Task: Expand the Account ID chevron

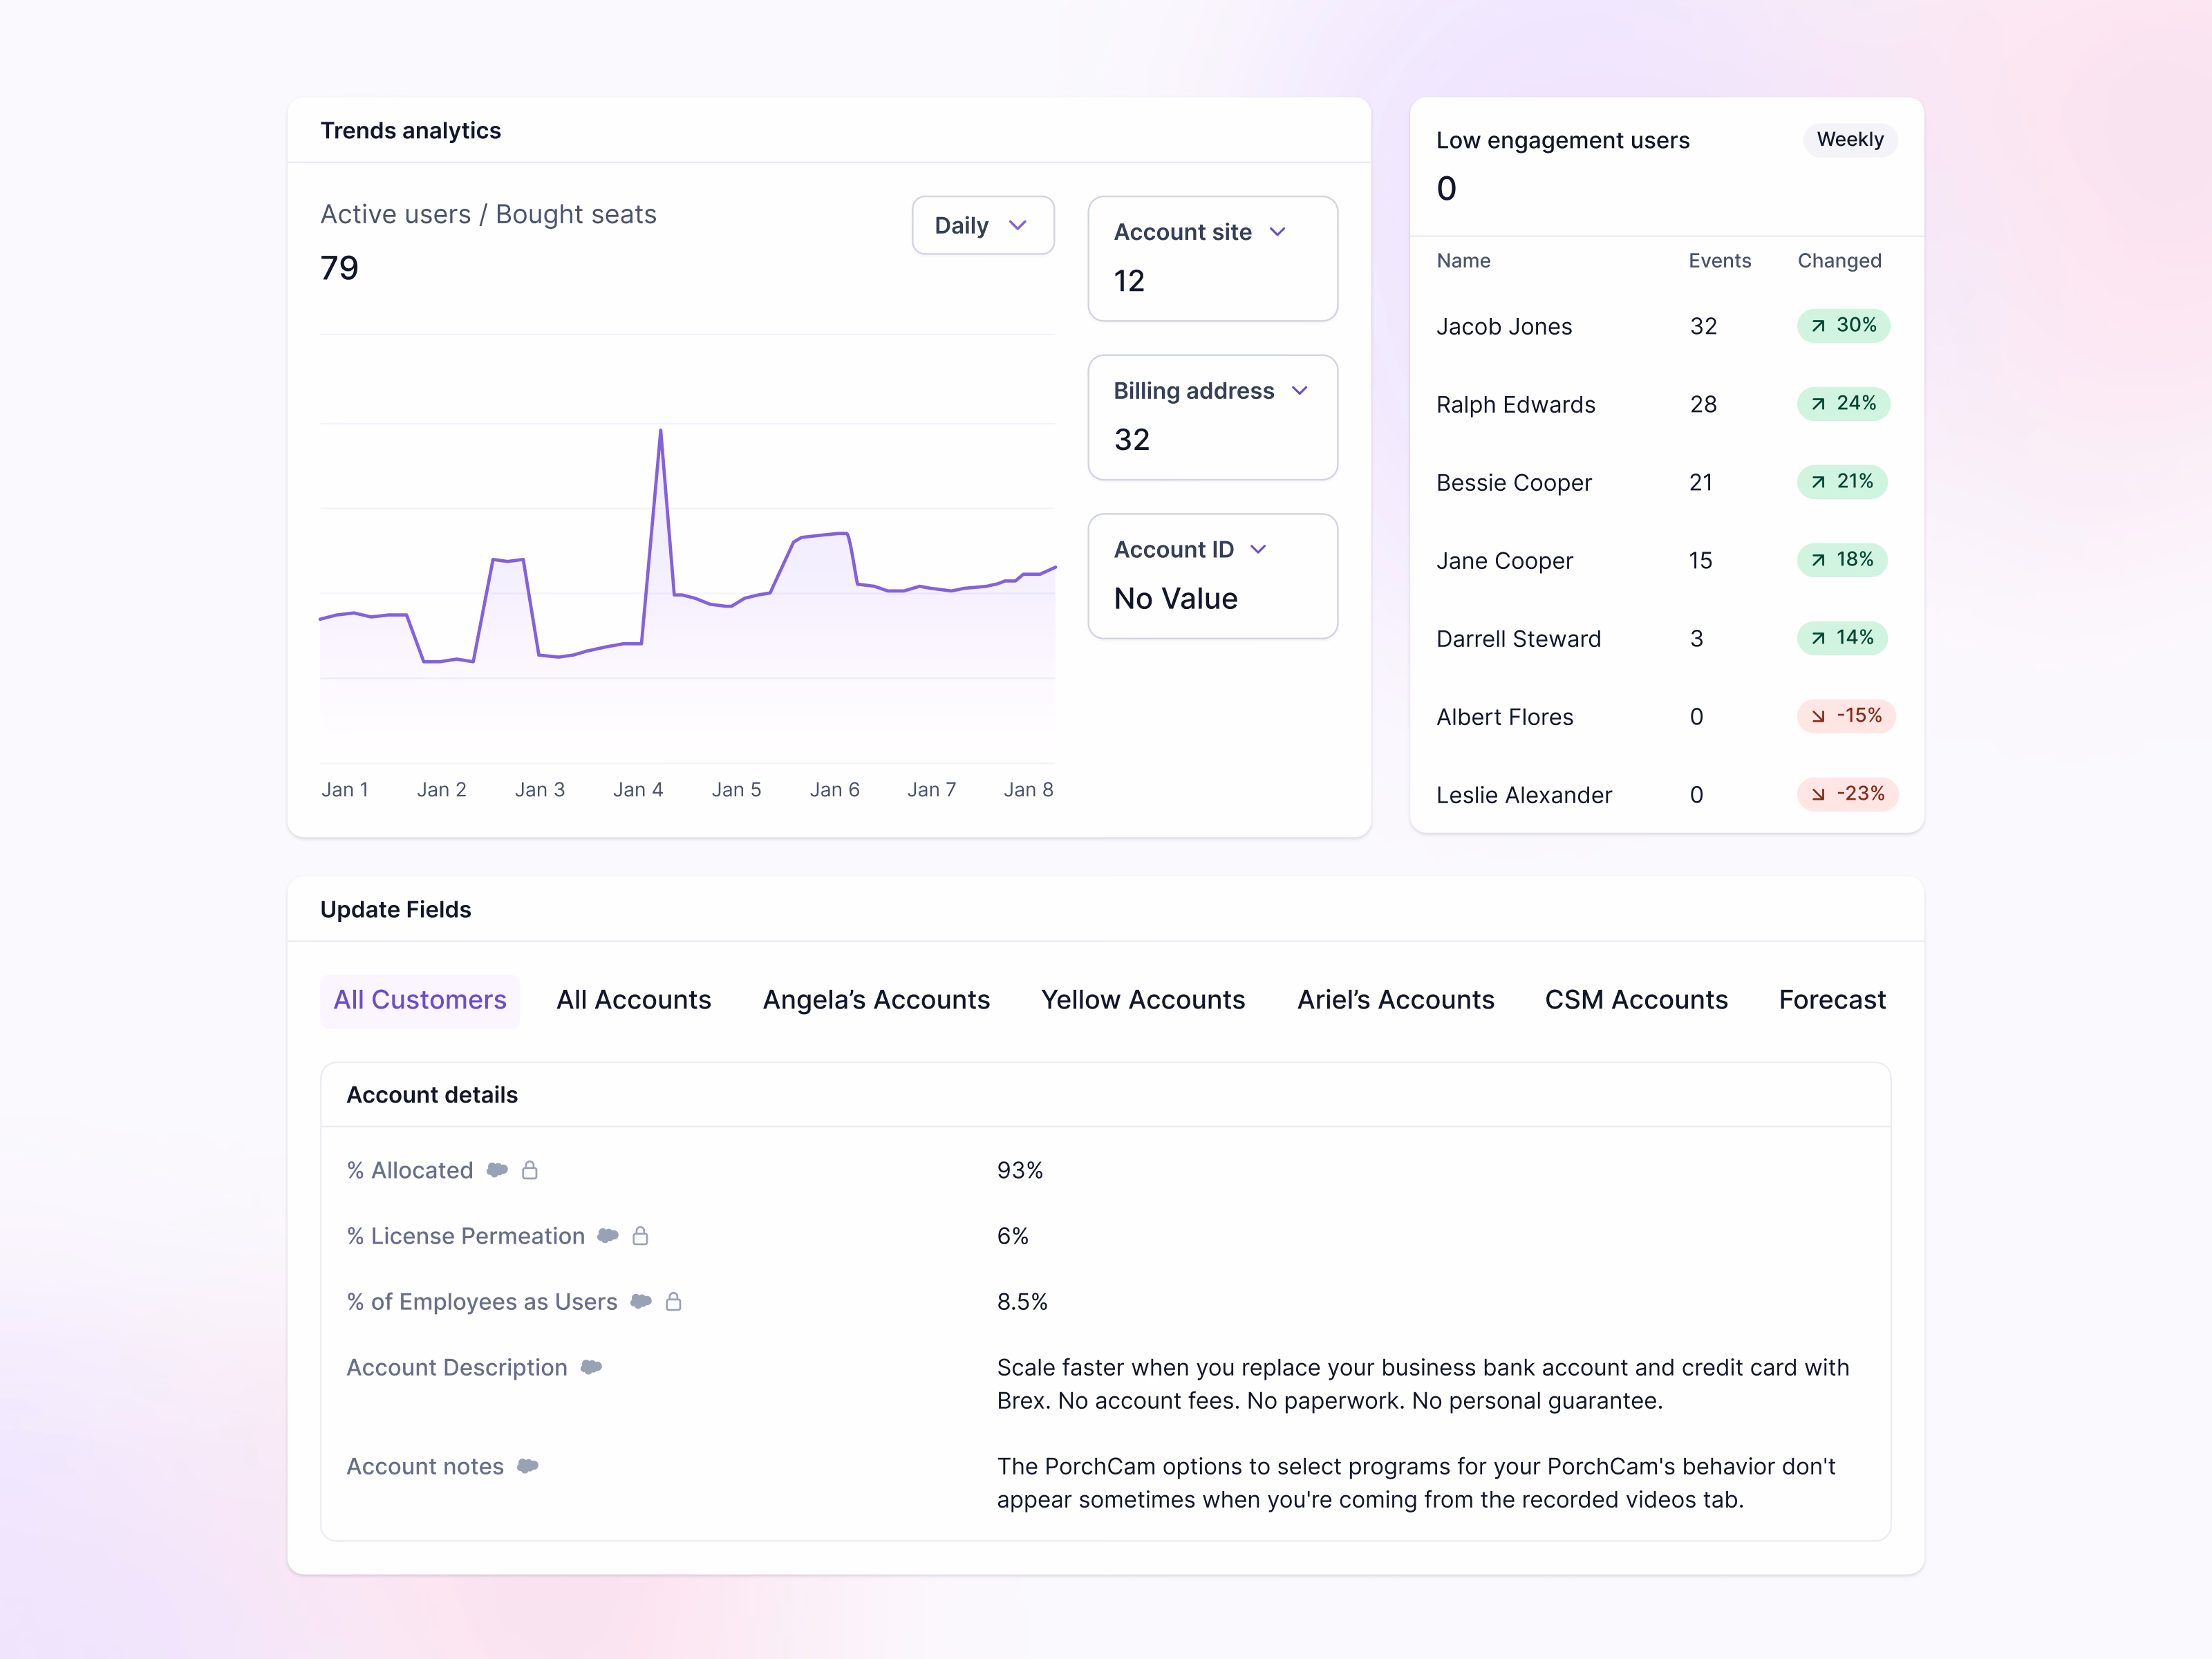Action: [1259, 550]
